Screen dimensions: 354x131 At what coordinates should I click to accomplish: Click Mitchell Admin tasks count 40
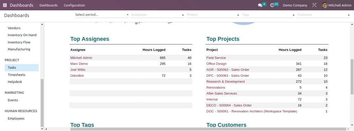click(189, 58)
